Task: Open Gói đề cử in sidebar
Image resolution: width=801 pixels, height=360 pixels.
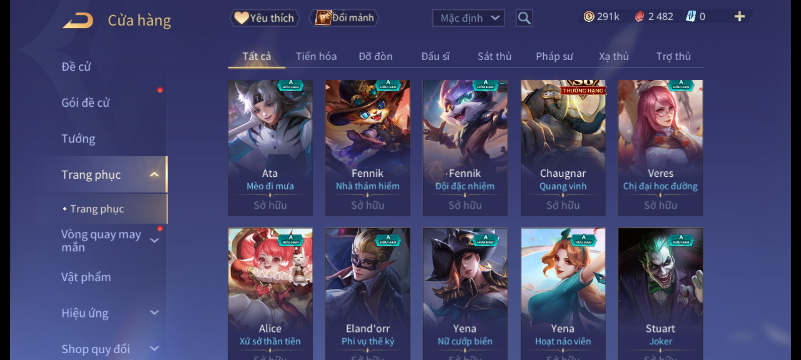Action: tap(85, 103)
